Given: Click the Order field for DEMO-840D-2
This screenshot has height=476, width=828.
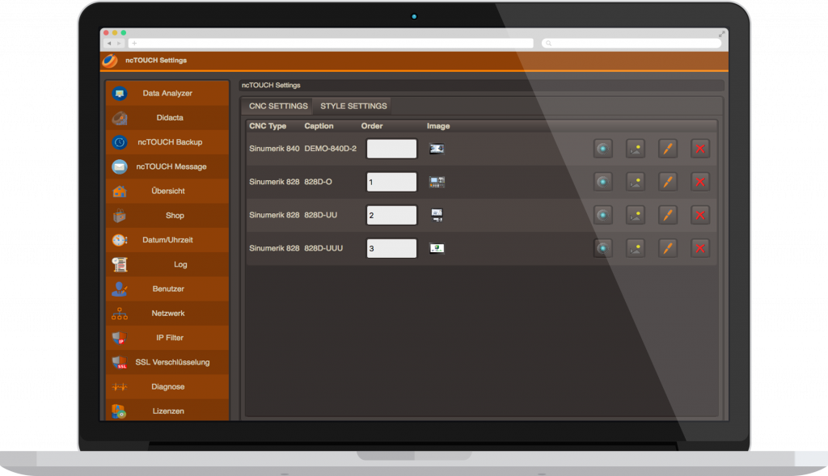Looking at the screenshot, I should 392,149.
